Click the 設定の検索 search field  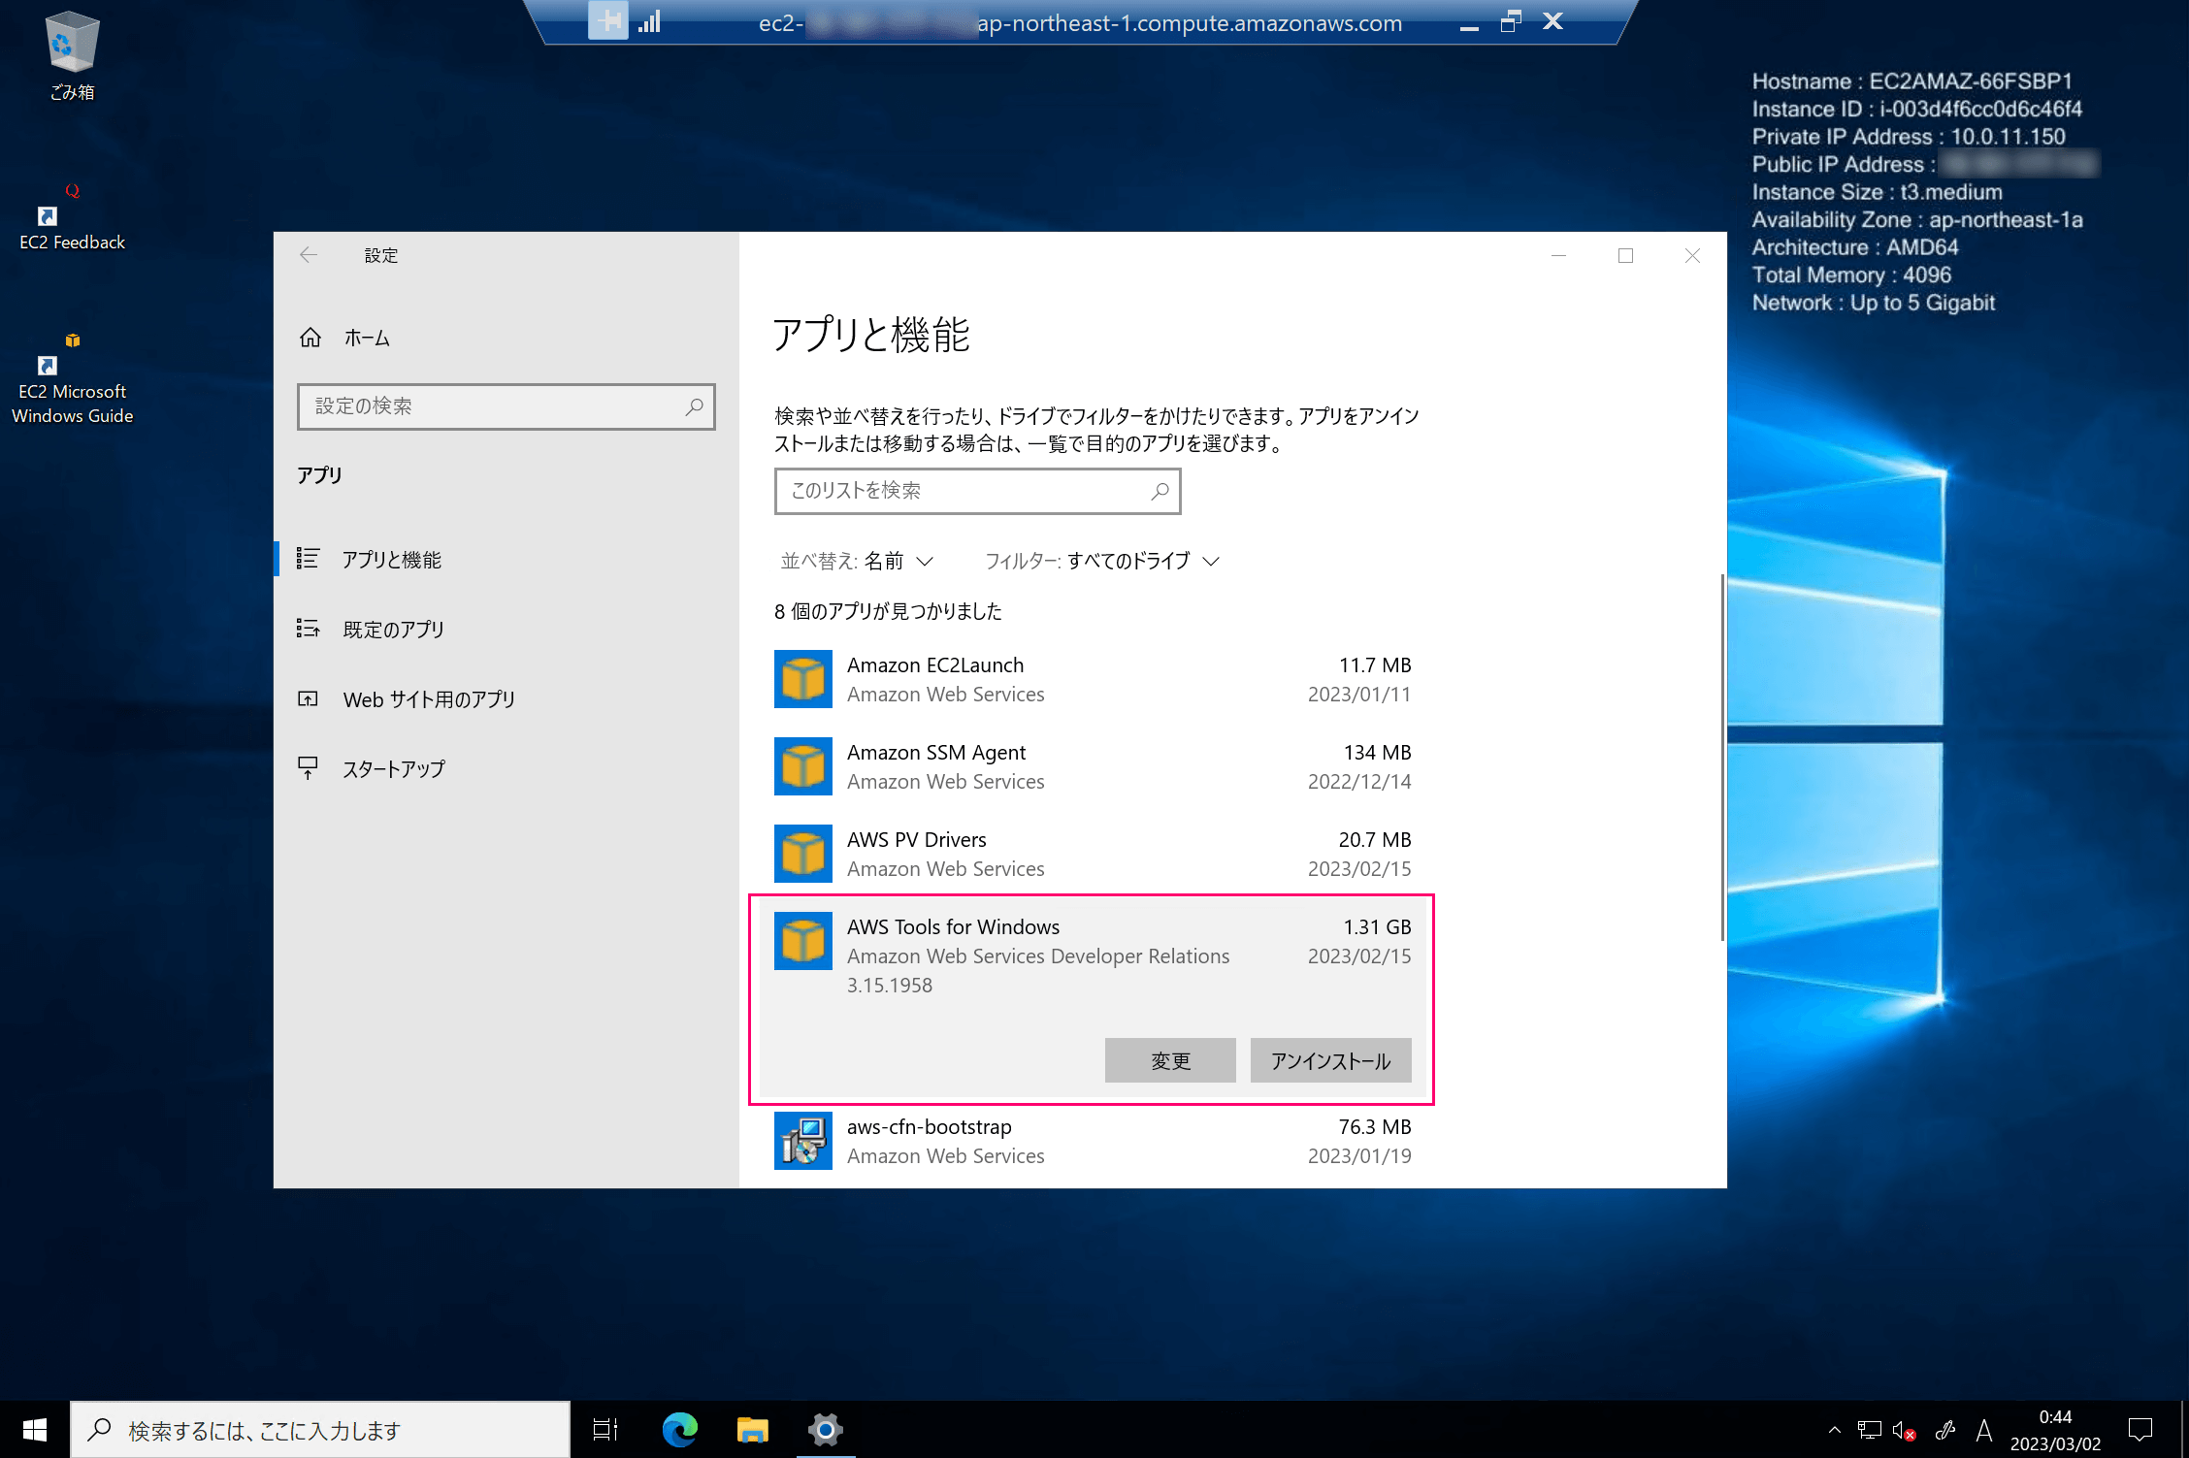pyautogui.click(x=506, y=406)
